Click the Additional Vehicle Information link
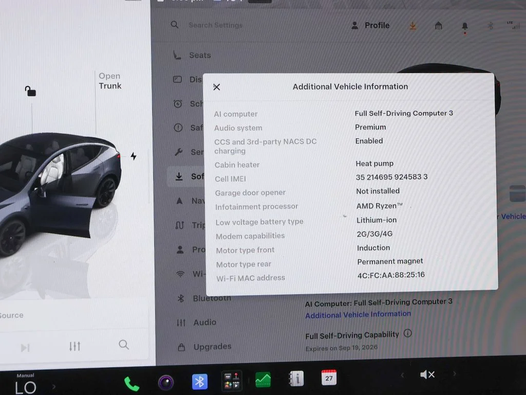 pos(358,314)
